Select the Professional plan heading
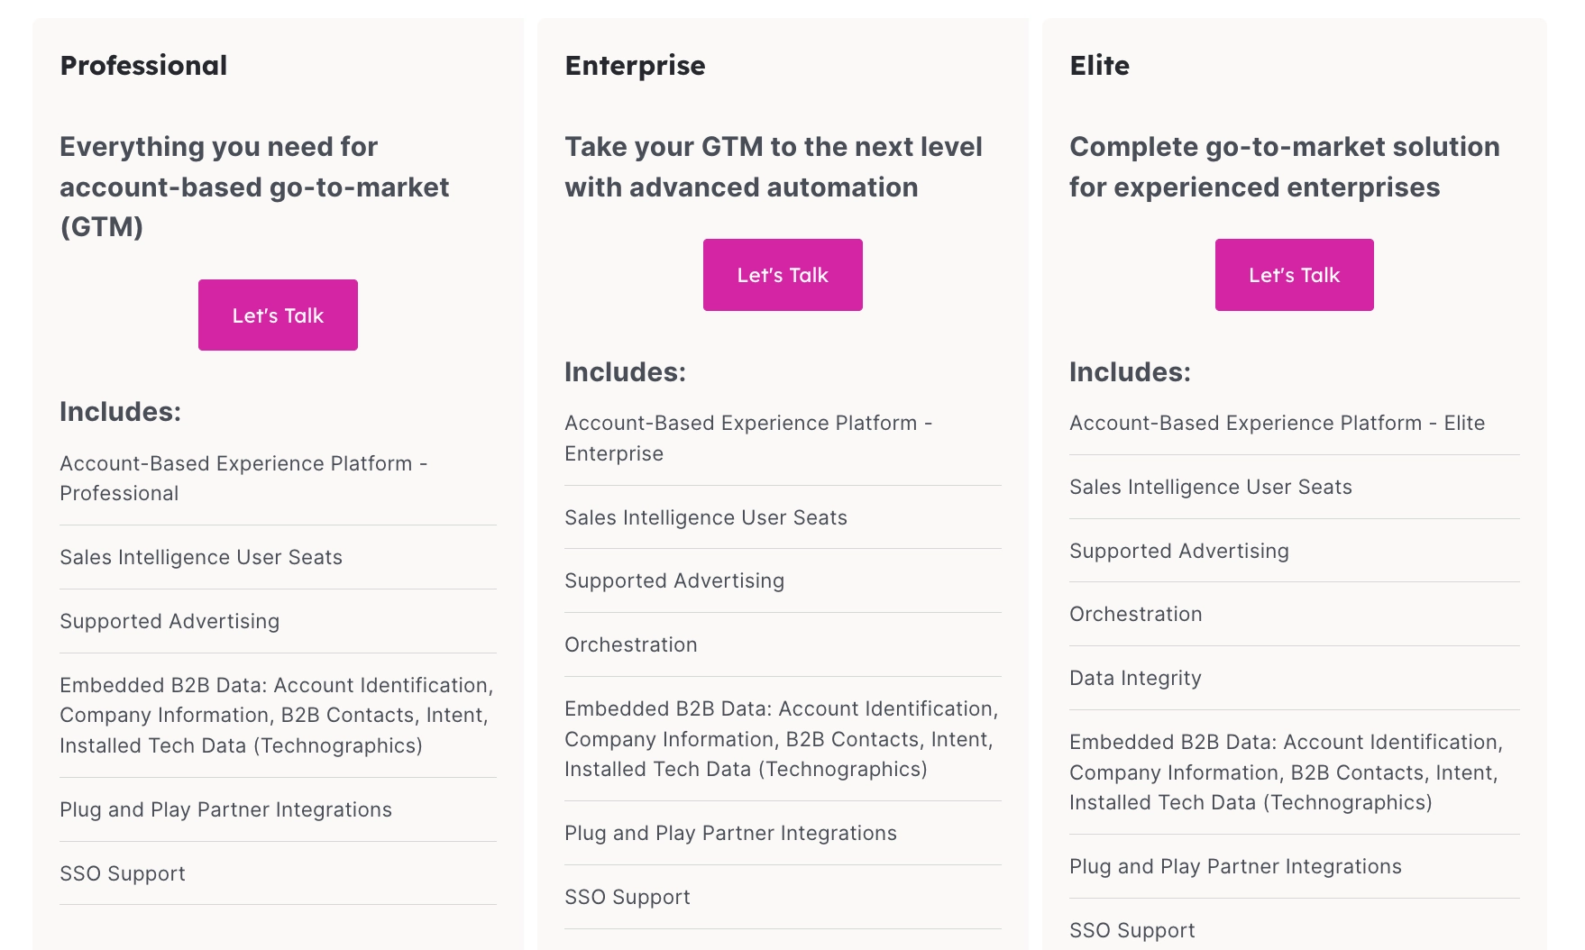 tap(143, 66)
